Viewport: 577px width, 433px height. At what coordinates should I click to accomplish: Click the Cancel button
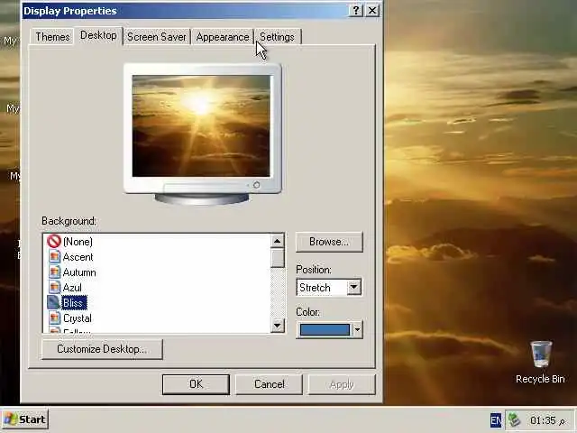pyautogui.click(x=269, y=384)
